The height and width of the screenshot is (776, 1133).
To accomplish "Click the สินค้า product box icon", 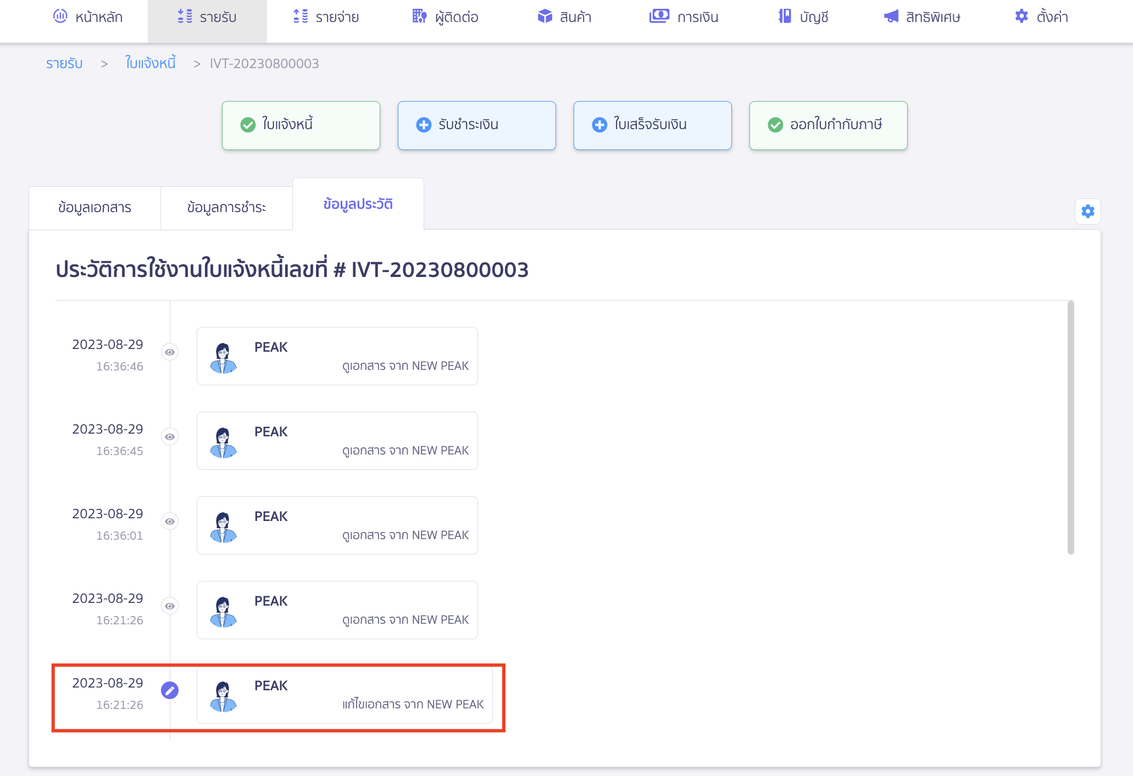I will [545, 16].
